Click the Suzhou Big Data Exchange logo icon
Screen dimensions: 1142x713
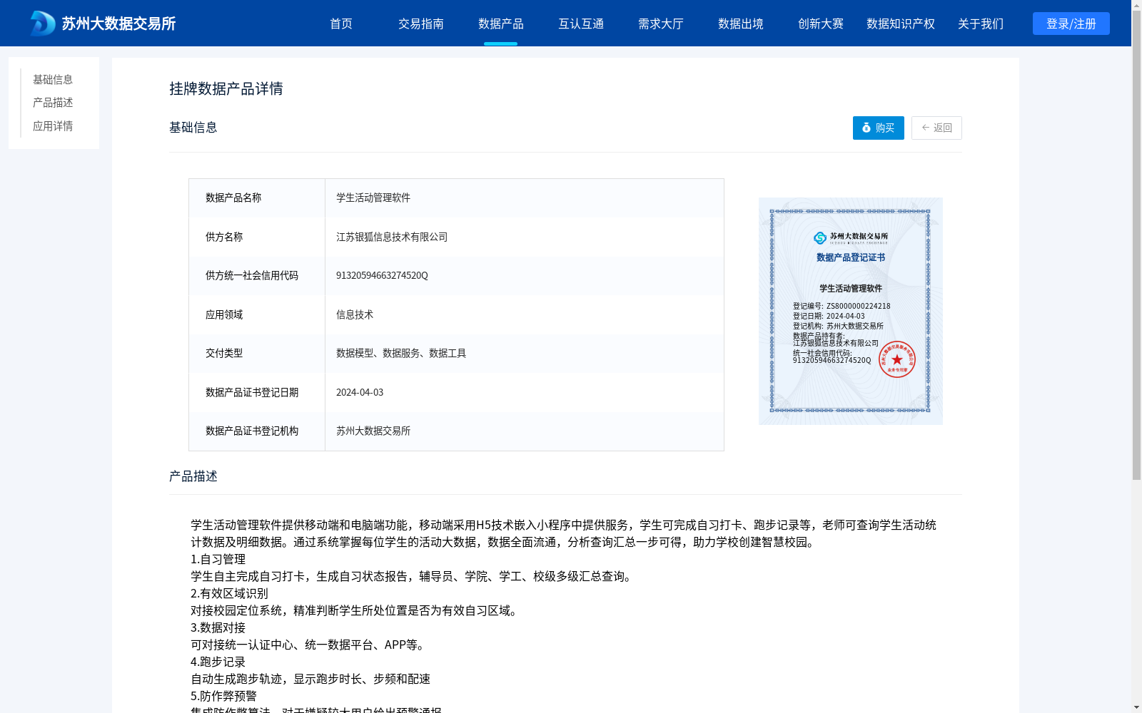[x=43, y=24]
